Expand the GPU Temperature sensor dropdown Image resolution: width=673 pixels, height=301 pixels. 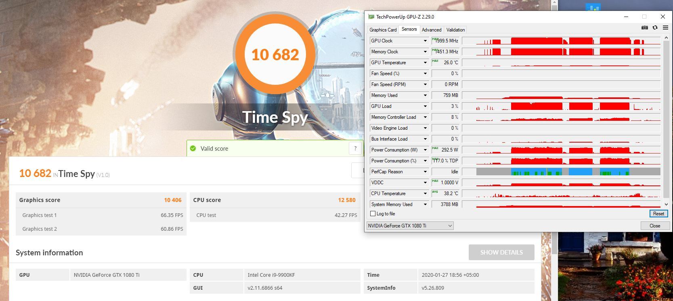click(x=425, y=63)
